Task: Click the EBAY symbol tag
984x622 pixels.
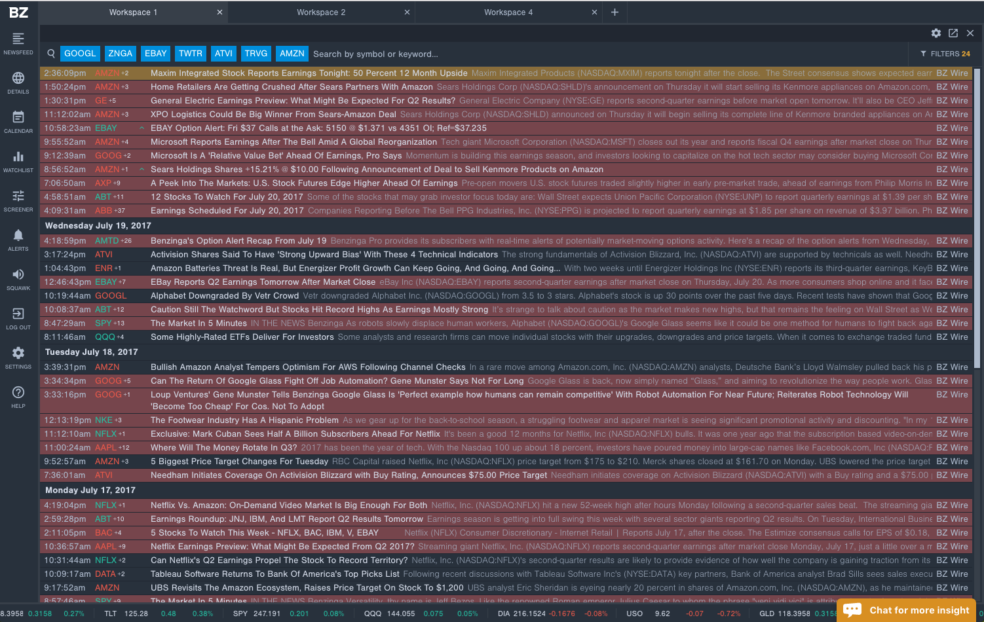Action: click(156, 54)
